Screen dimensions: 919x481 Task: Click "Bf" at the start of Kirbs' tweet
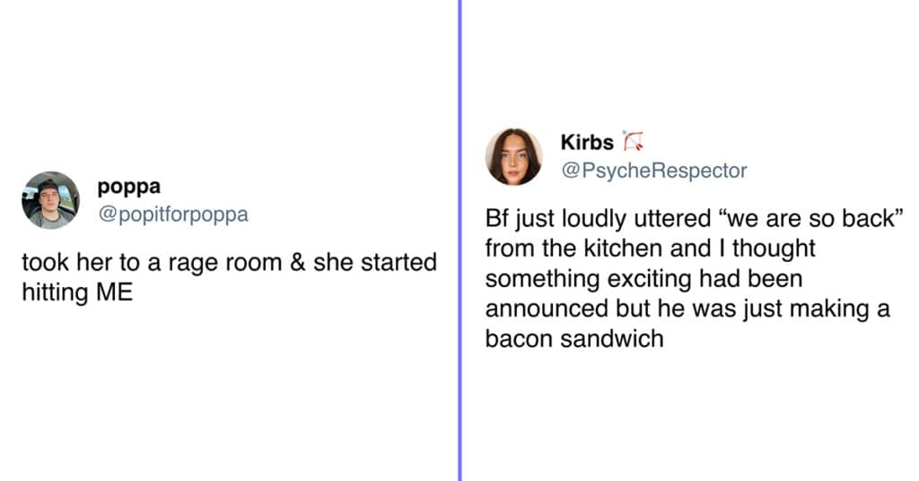click(x=497, y=219)
